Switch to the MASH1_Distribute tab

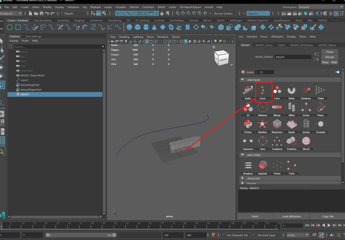[302, 45]
